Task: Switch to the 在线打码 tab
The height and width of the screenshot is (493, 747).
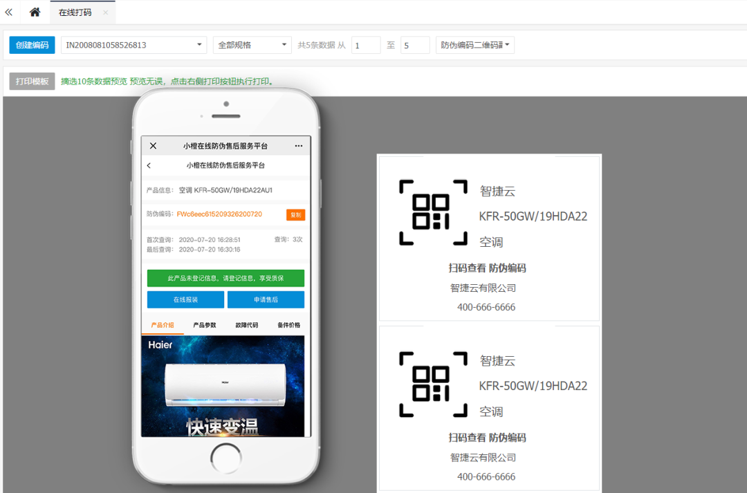Action: [x=75, y=12]
